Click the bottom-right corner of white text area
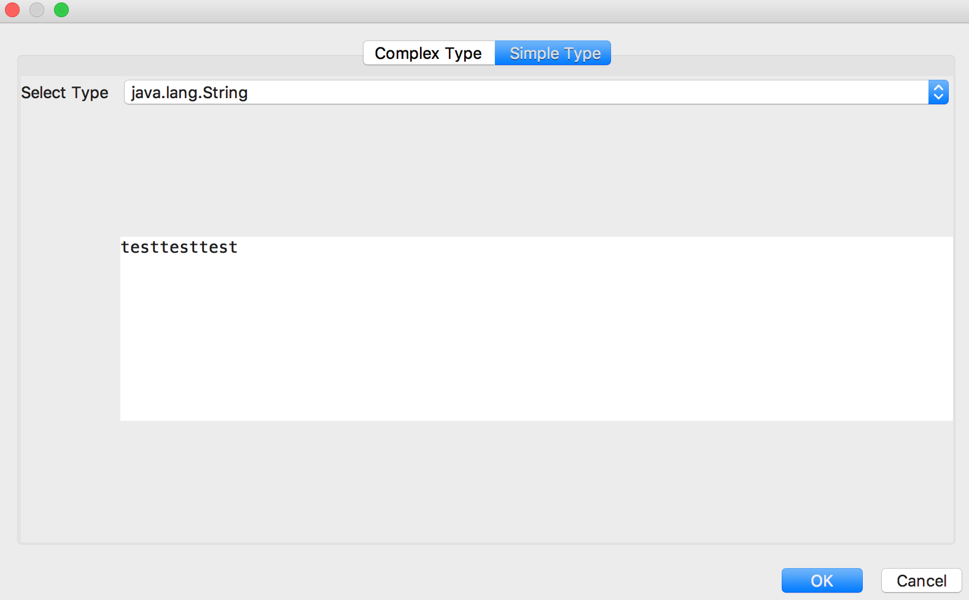 (x=948, y=416)
